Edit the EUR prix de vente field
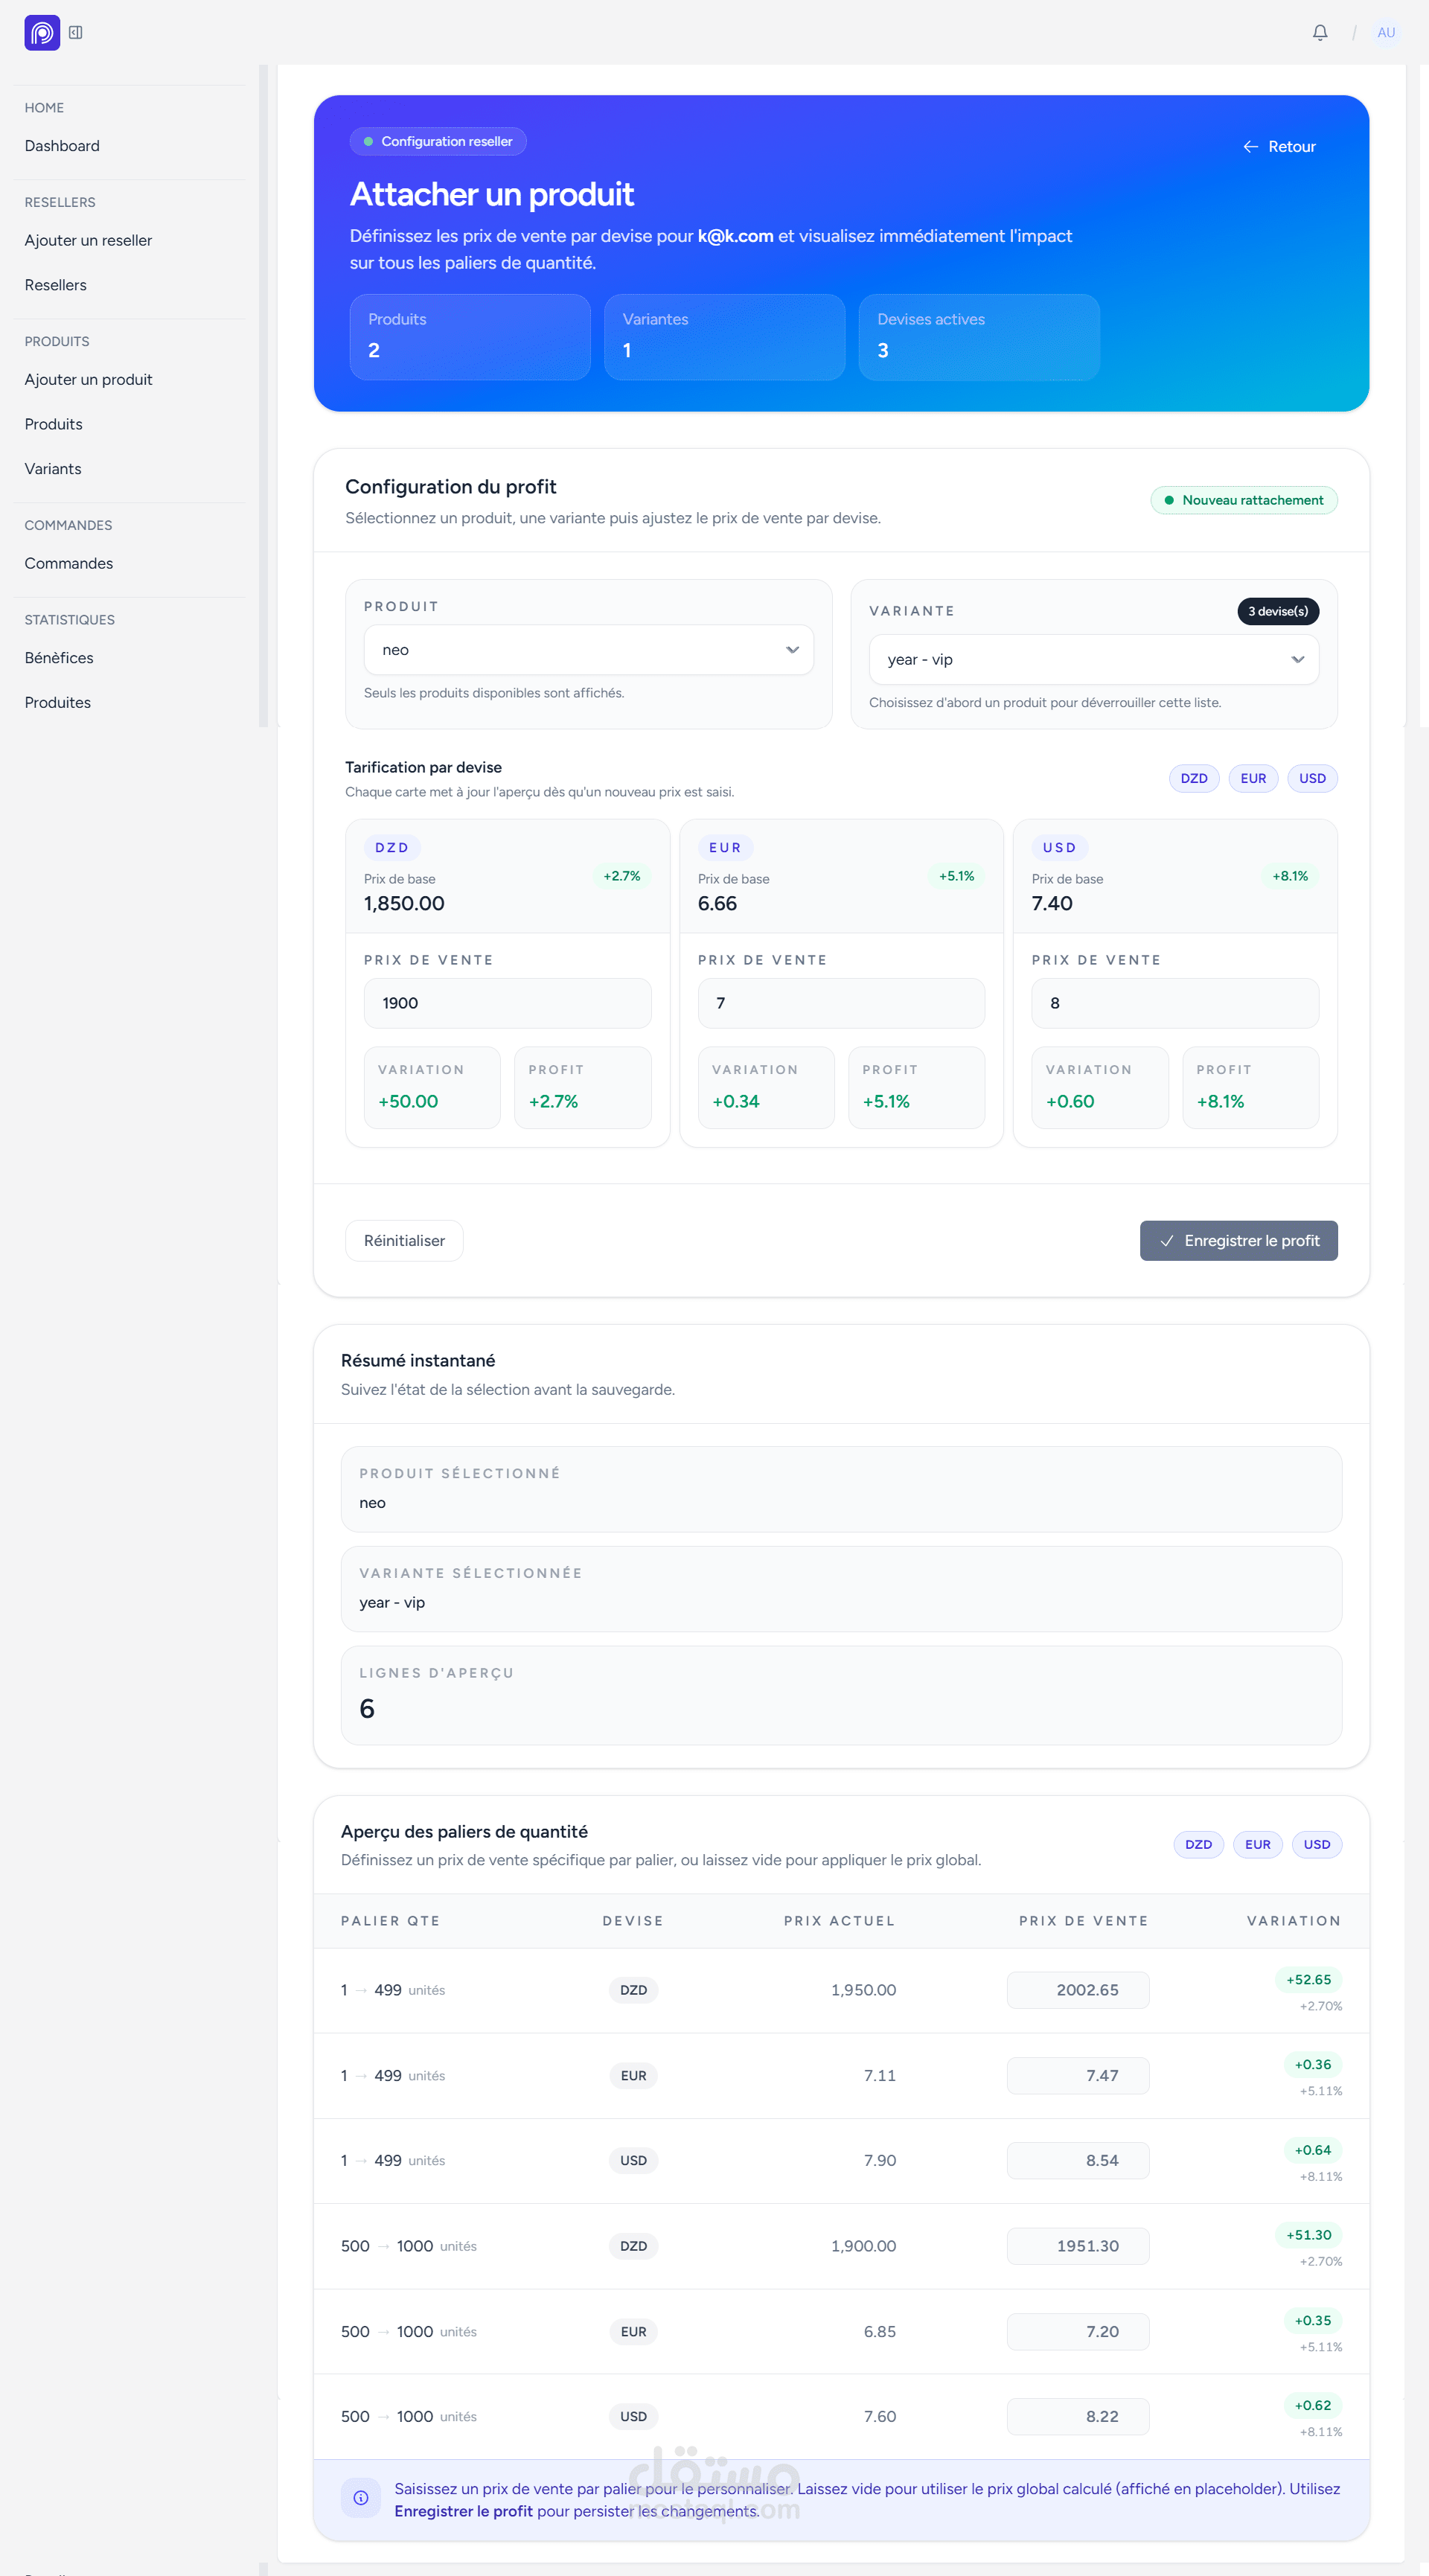 [x=841, y=1003]
